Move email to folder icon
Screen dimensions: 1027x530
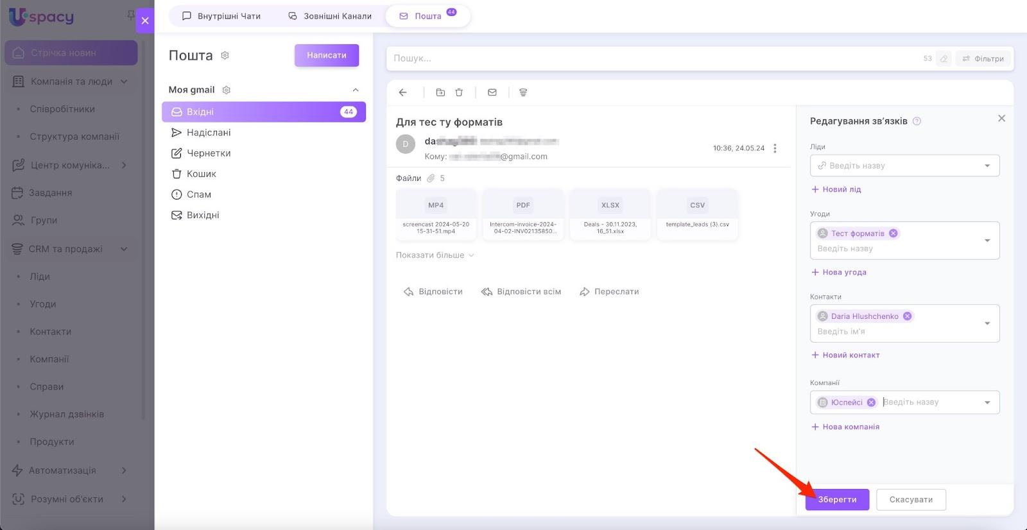pyautogui.click(x=440, y=92)
